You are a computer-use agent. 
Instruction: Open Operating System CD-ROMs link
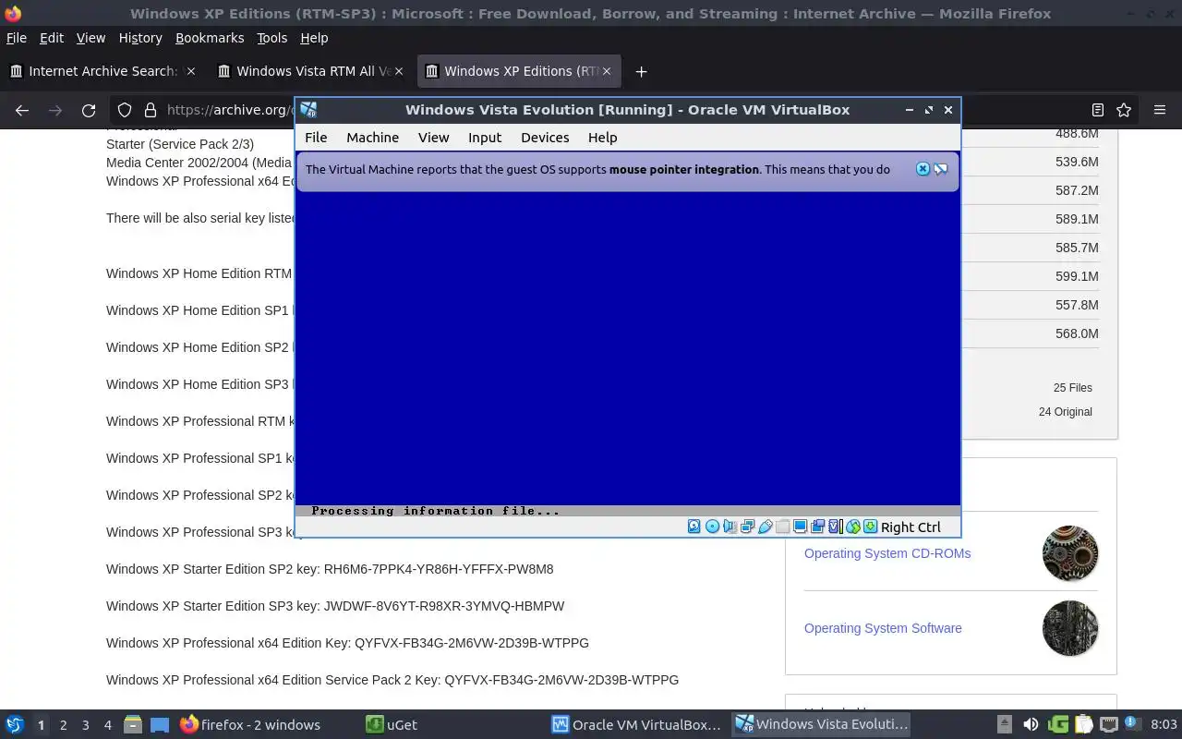pos(887,553)
